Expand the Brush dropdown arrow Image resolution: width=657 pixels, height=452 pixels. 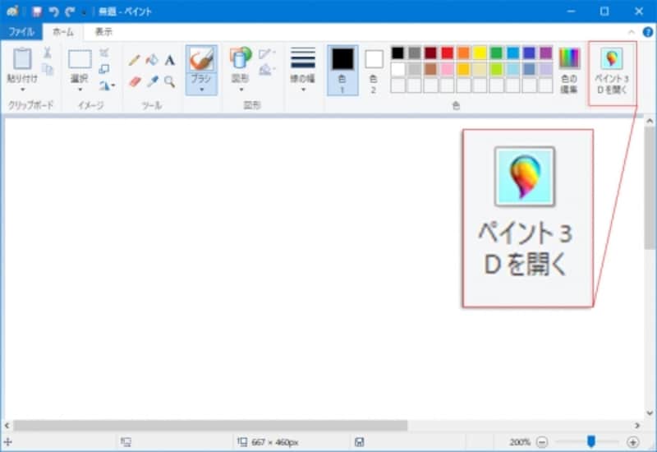coord(201,90)
